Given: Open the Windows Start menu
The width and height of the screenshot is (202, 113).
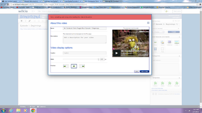Looking at the screenshot, I should [x=3, y=110].
